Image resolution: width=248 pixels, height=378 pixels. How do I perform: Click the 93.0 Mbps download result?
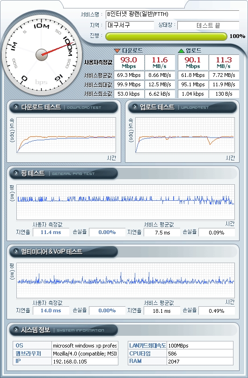point(129,62)
